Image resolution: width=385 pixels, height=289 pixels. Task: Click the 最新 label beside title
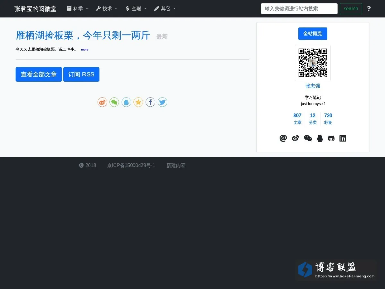[162, 37]
